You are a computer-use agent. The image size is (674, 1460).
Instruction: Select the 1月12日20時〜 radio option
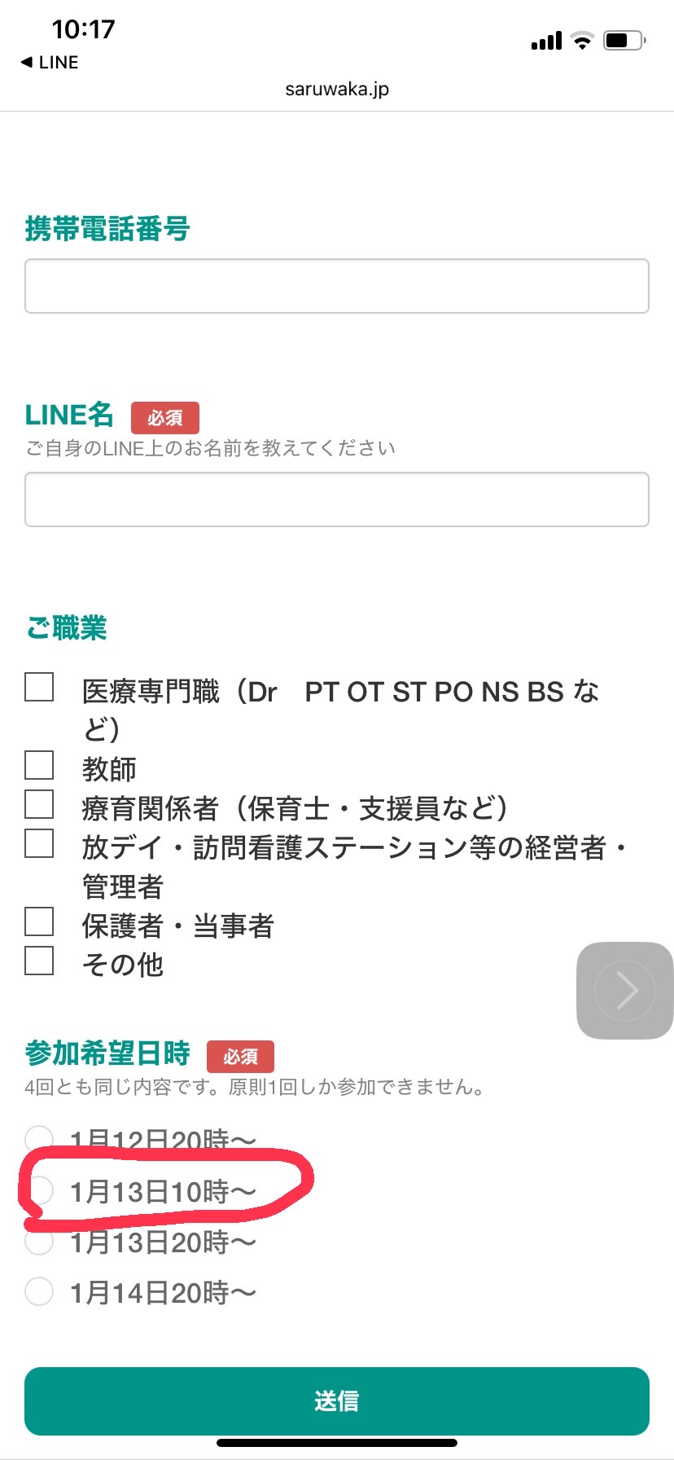[39, 1139]
